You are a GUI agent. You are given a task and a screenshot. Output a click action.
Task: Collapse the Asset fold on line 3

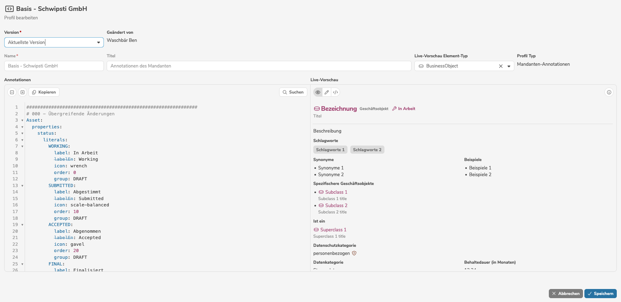22,120
